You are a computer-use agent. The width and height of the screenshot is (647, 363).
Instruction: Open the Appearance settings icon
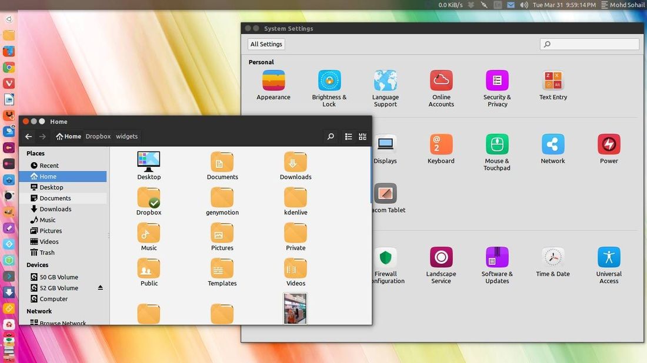click(x=274, y=81)
